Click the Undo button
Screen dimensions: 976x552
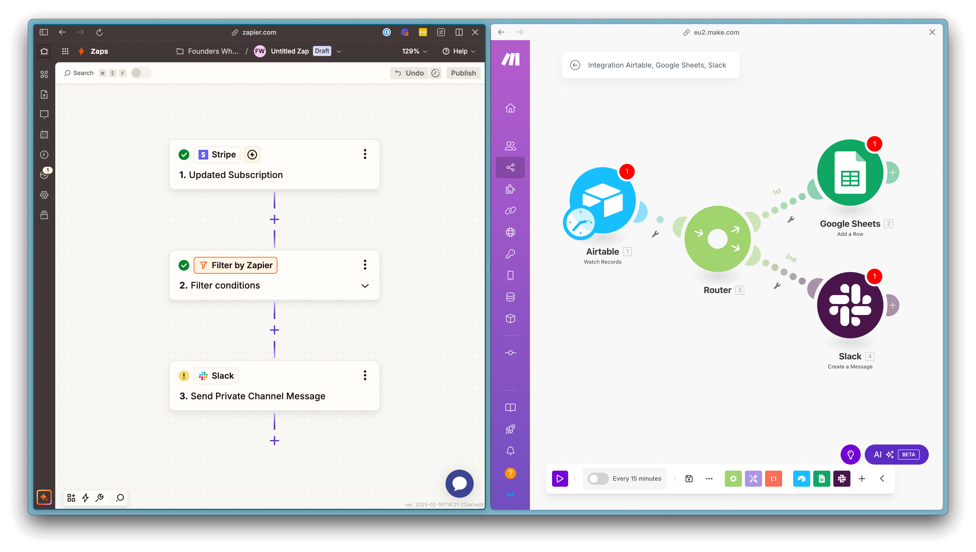409,73
